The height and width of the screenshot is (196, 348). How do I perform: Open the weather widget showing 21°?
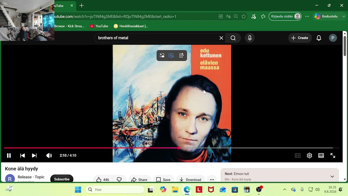[x=9, y=189]
